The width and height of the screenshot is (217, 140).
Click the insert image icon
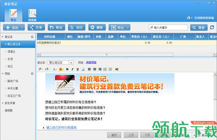coord(117,69)
